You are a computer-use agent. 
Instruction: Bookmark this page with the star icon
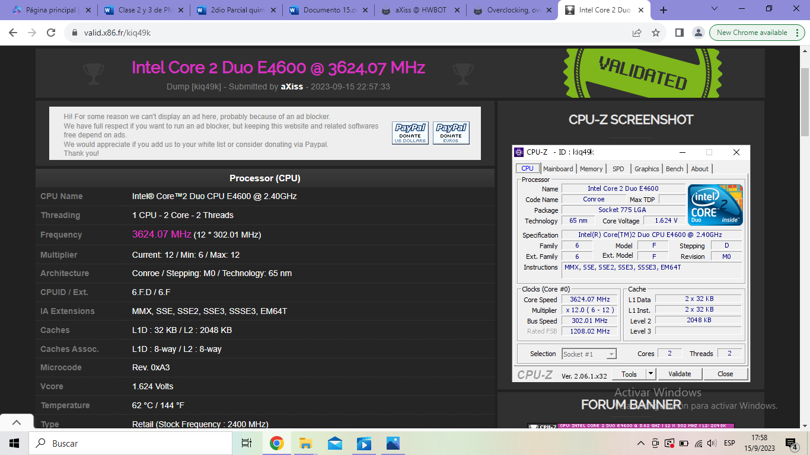656,33
